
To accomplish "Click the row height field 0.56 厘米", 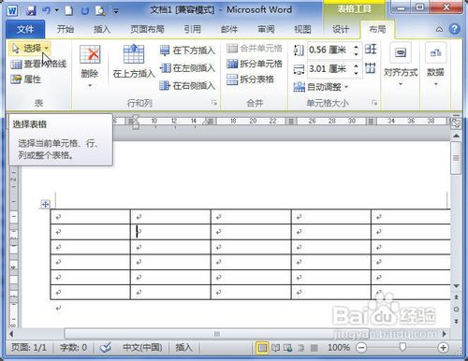I will pyautogui.click(x=329, y=50).
